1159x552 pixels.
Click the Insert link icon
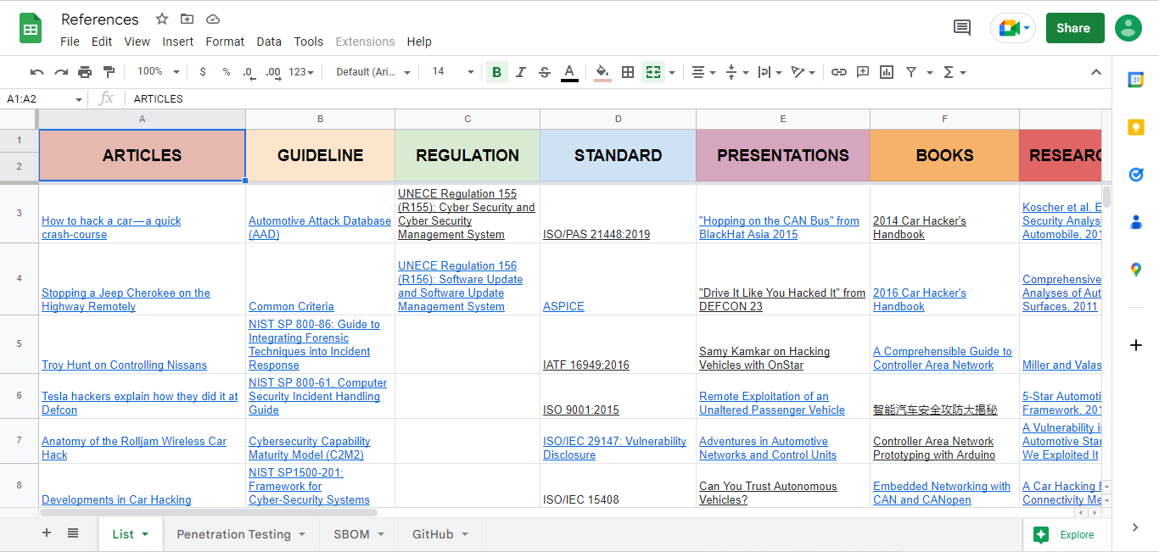839,72
